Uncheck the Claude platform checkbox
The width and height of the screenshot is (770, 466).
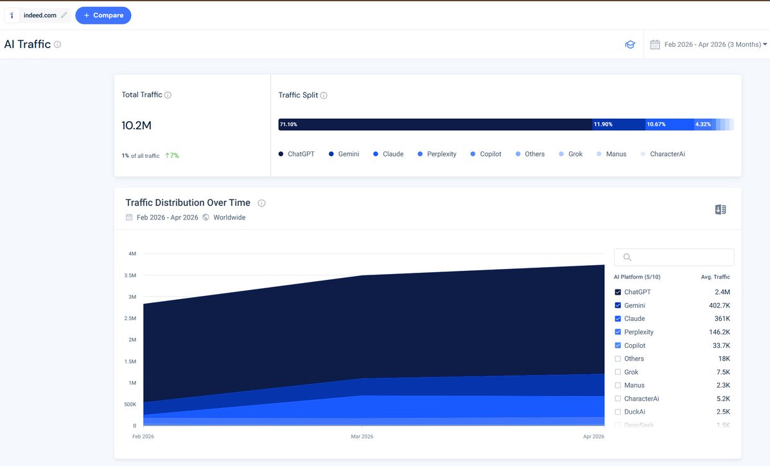tap(618, 318)
